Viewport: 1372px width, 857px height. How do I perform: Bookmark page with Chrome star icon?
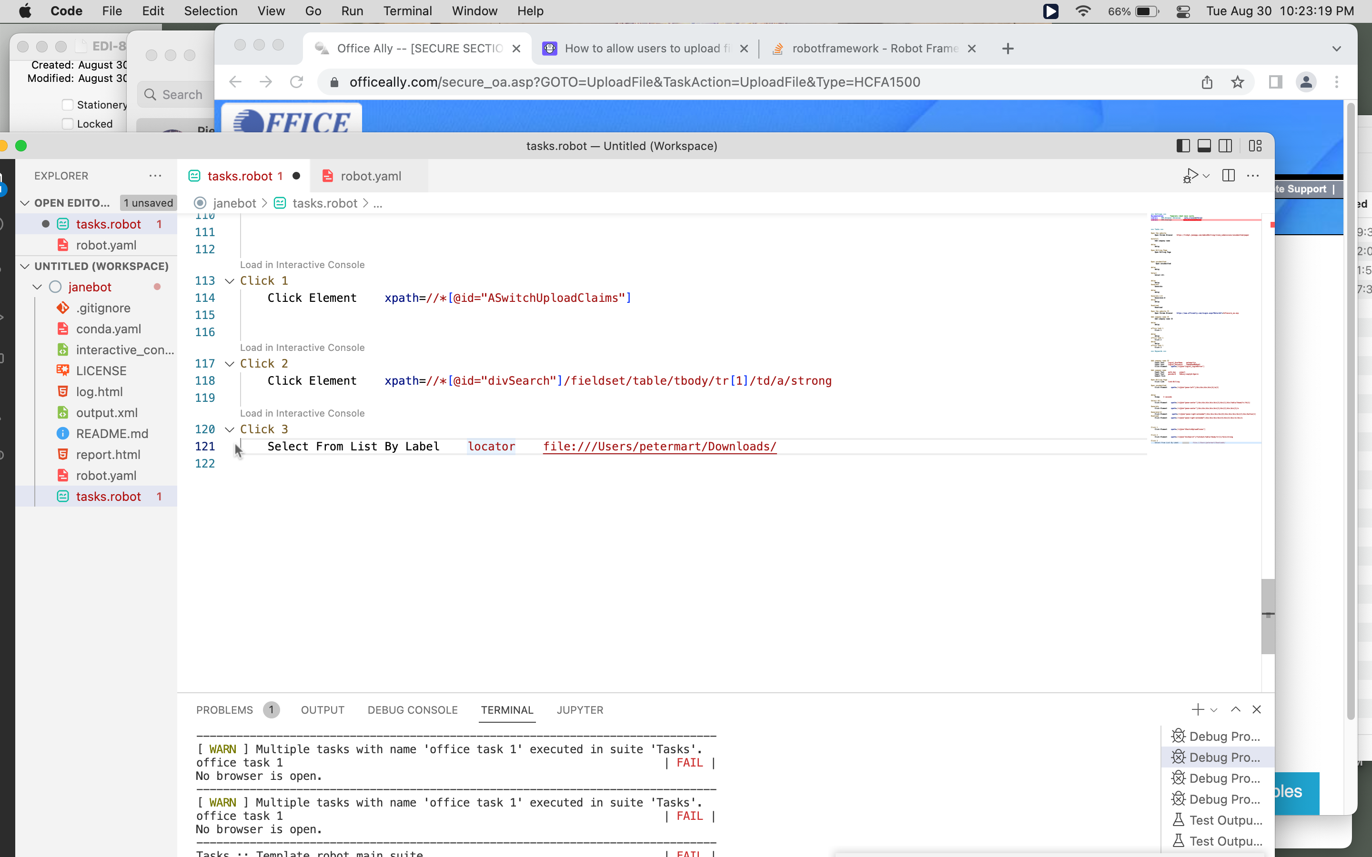1237,82
